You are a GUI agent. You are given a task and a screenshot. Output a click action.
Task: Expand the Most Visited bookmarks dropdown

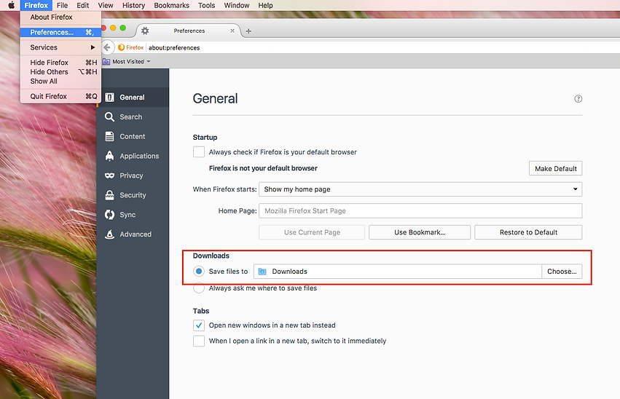click(149, 62)
